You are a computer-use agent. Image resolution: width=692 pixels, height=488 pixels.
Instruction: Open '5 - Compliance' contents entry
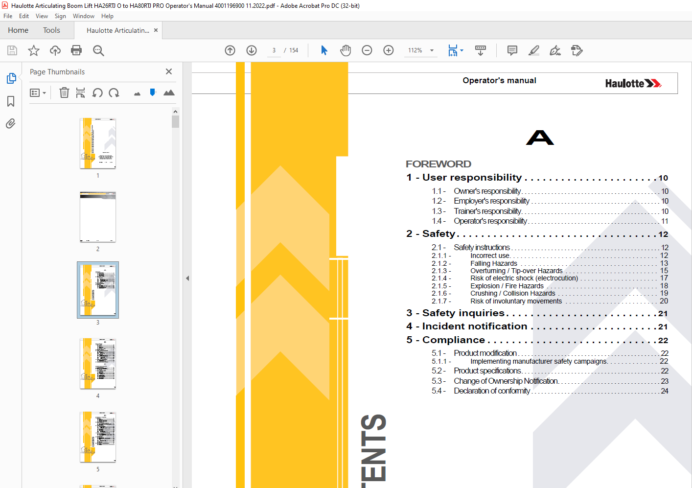click(x=537, y=340)
